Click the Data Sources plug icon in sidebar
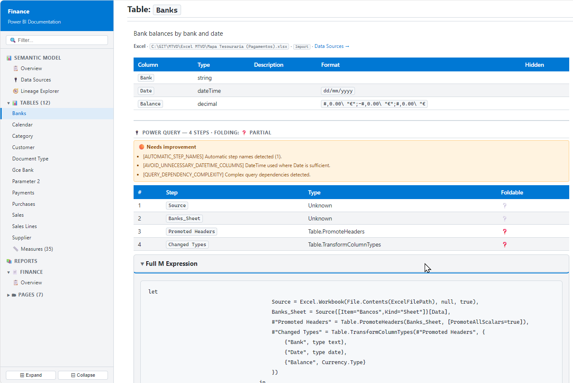Screen dimensions: 573x383 (x=16, y=80)
